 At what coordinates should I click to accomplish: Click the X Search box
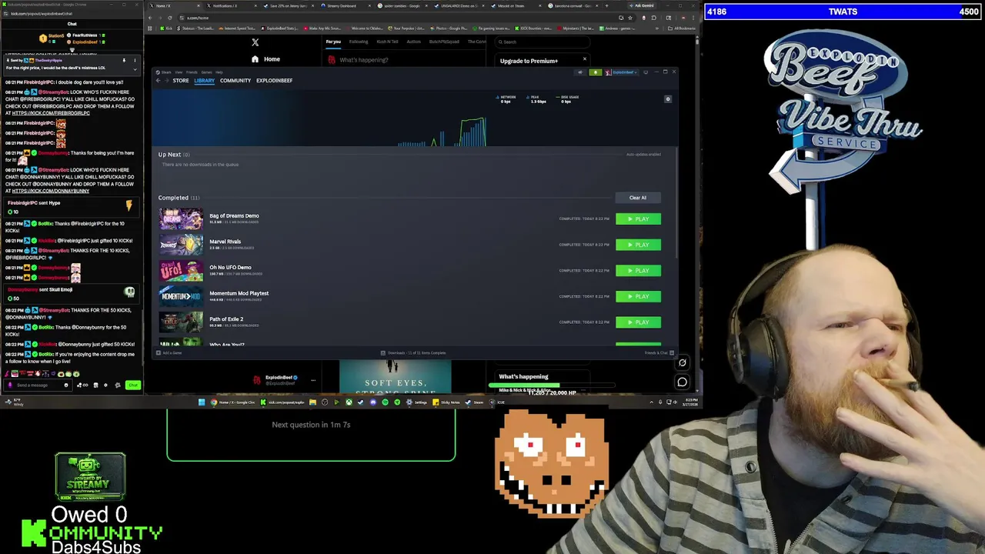[x=543, y=42]
